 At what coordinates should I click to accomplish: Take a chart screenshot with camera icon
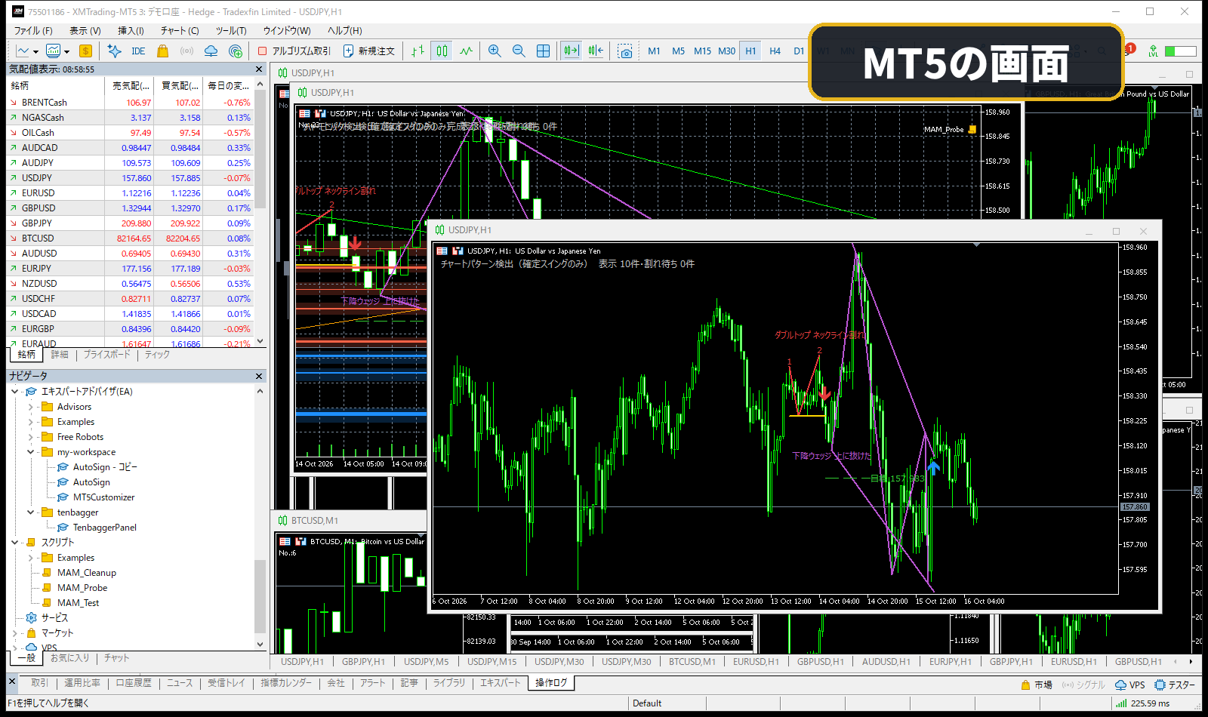[x=624, y=51]
